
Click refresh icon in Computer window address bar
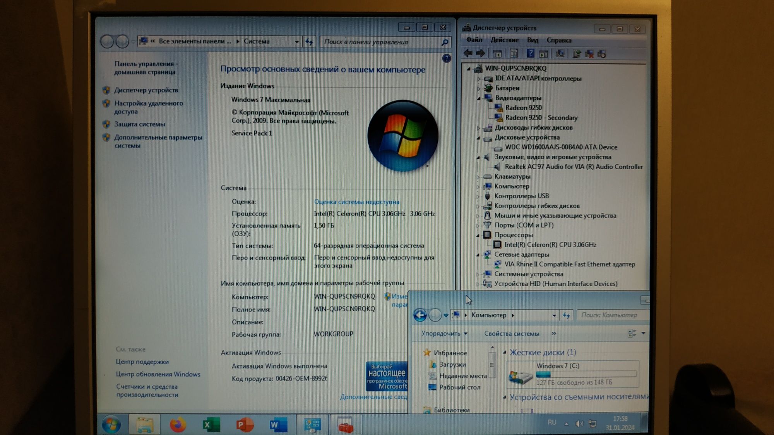point(567,315)
